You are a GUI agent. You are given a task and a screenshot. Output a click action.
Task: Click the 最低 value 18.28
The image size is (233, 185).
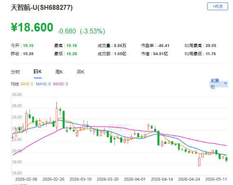72,54
